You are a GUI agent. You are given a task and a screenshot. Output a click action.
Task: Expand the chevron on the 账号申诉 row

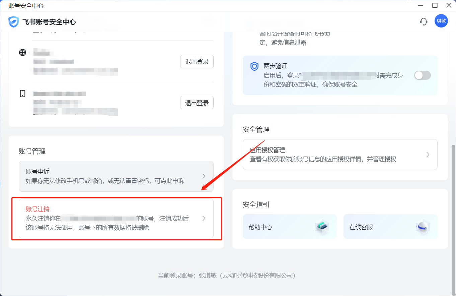click(x=204, y=176)
